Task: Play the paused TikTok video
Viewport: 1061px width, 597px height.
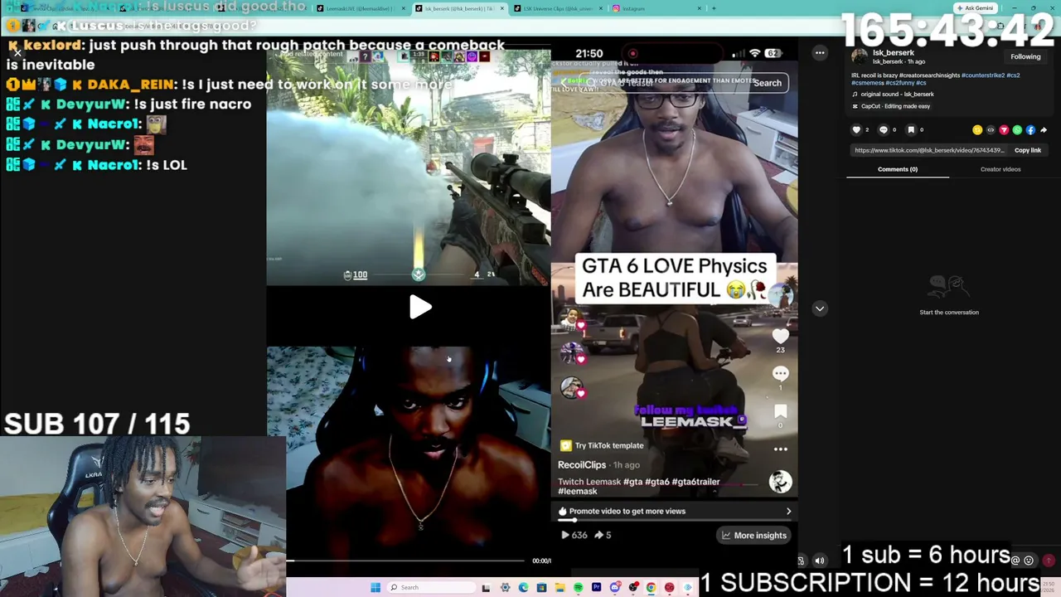Action: click(x=420, y=308)
